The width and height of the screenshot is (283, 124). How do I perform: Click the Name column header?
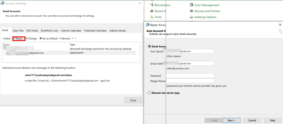click(x=7, y=45)
